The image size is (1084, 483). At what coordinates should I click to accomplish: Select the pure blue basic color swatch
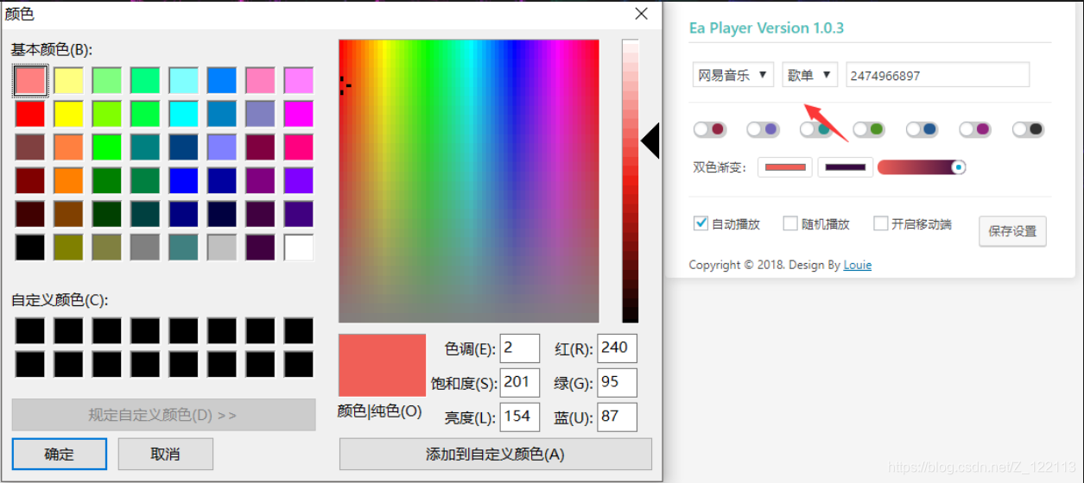183,180
